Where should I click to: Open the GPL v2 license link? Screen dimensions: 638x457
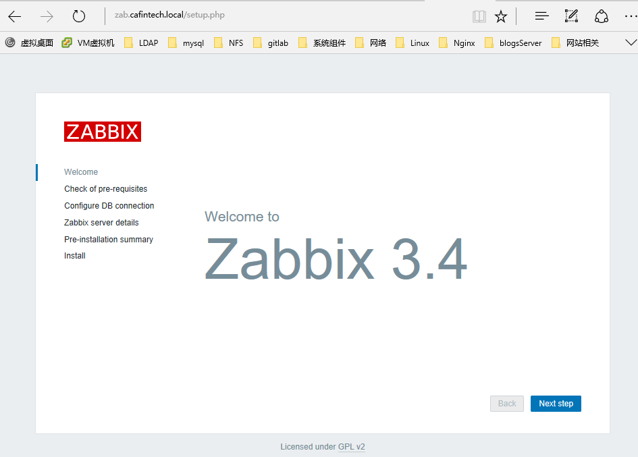[351, 446]
